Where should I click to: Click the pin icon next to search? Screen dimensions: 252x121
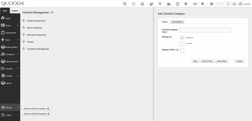(x=234, y=4)
